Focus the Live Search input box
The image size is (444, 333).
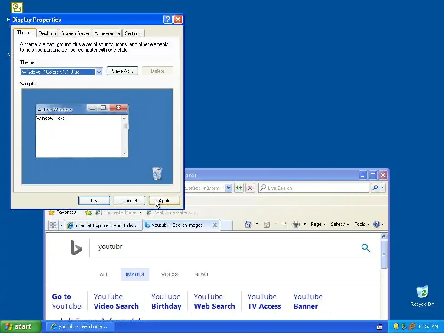314,188
